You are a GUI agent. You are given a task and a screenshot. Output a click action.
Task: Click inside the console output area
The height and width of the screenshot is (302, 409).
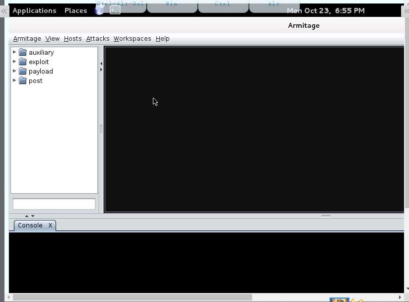[206, 262]
